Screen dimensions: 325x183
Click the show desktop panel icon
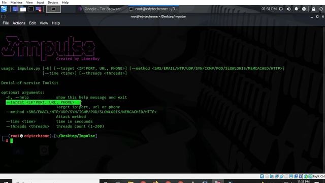tap(15, 9)
